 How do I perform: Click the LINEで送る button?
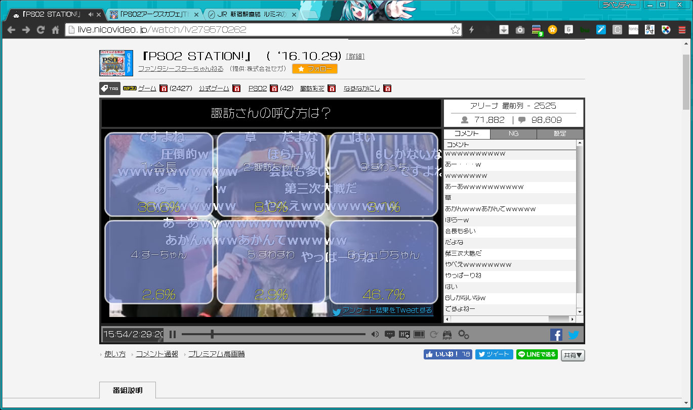[x=537, y=354]
